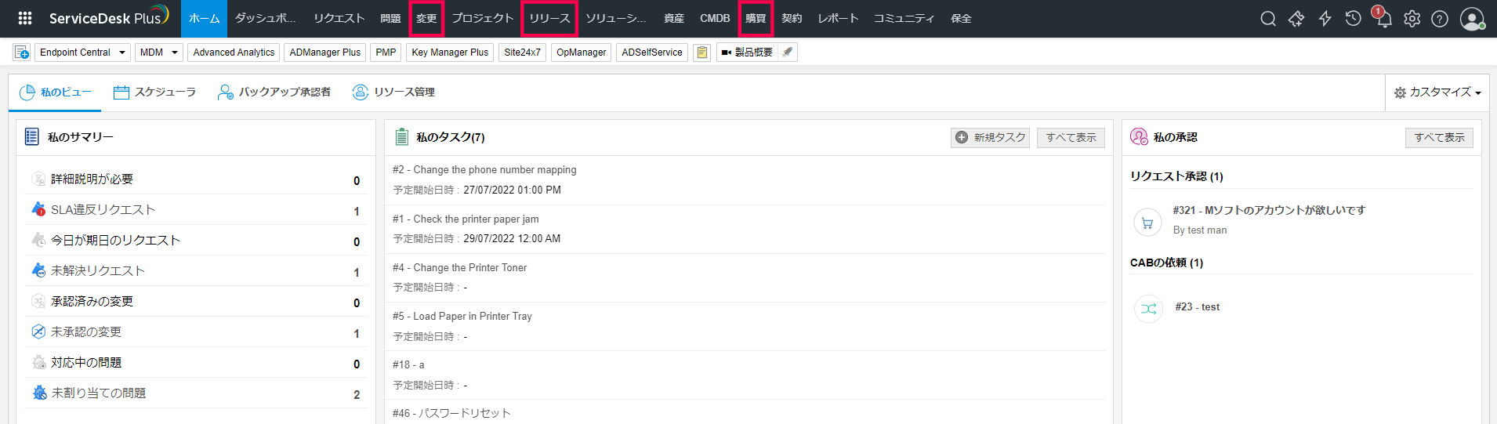Expand the MDM dropdown
1497x424 pixels.
click(x=158, y=53)
